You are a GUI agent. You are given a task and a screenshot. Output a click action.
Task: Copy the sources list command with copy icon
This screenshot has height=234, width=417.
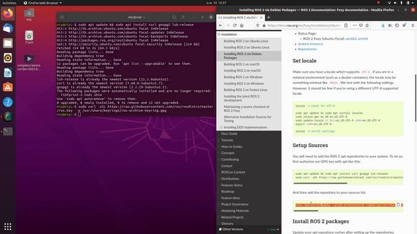(398, 205)
